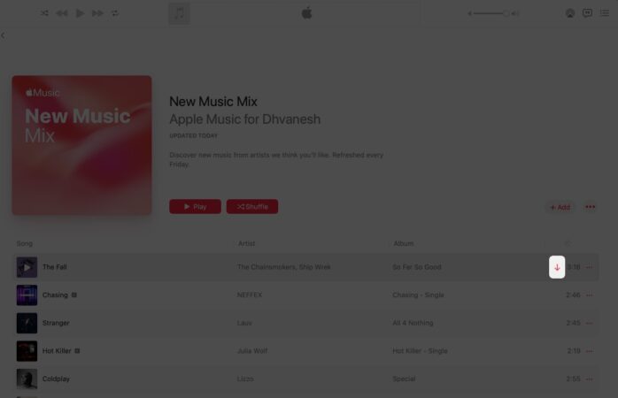
Task: Click the UPDATED TODAY label
Action: [194, 136]
